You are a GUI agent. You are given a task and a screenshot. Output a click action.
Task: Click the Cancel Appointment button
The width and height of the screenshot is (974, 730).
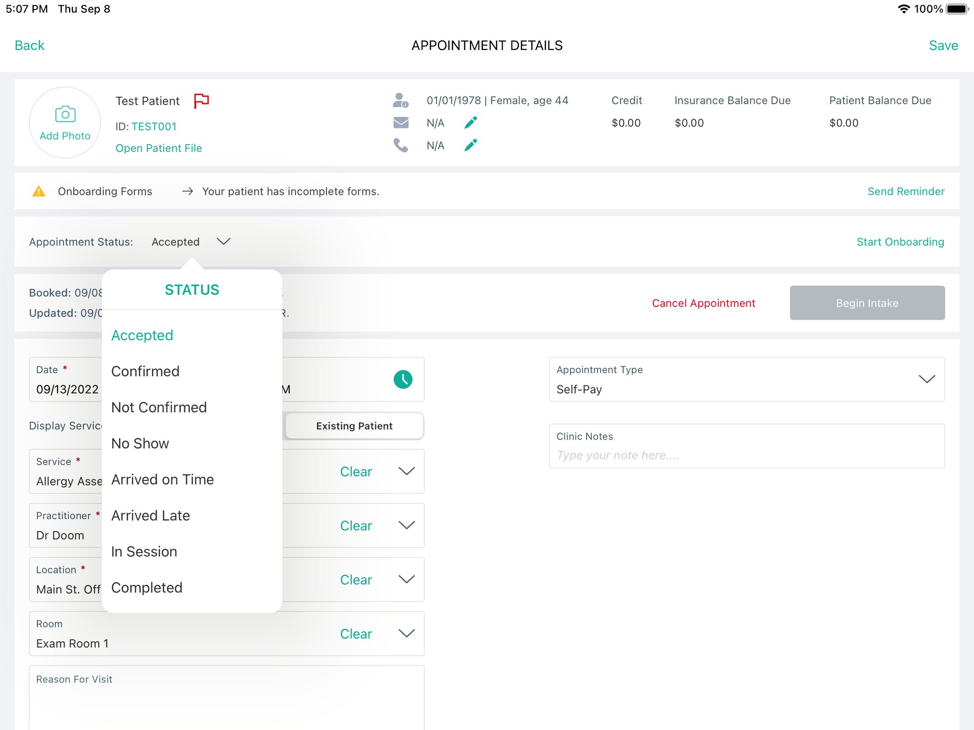(x=703, y=303)
